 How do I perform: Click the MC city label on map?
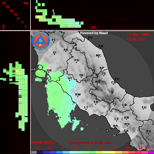[x=99, y=55]
